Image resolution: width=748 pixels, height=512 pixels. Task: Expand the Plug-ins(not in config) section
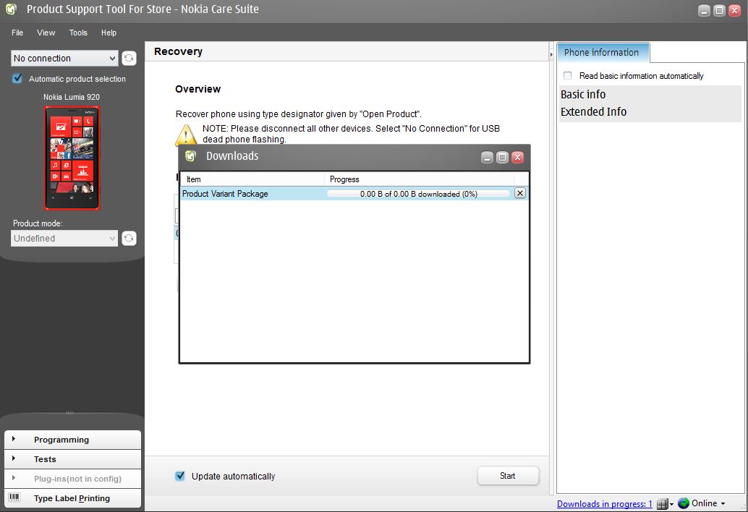tap(72, 479)
